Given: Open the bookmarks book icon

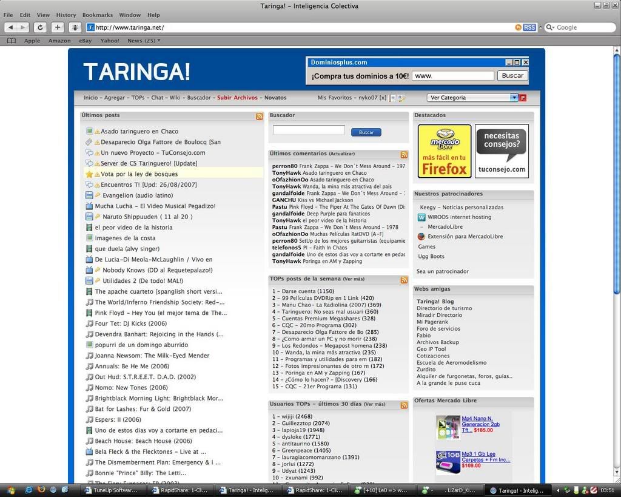Looking at the screenshot, I should [x=12, y=41].
